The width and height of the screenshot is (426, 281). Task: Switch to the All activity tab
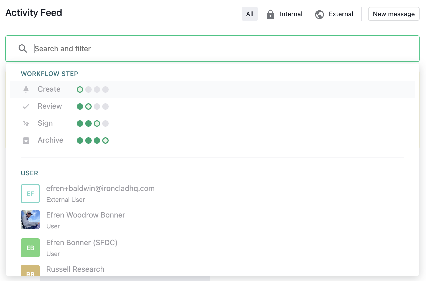(x=249, y=14)
